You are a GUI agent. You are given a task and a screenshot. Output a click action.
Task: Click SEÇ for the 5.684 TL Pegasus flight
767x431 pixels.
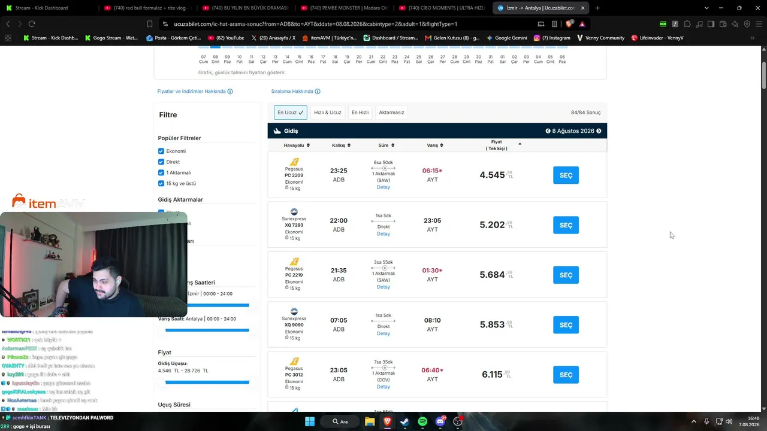point(566,275)
